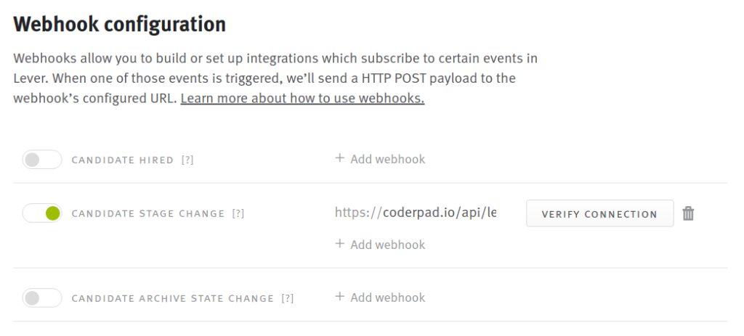Screen dimensions: 744x336
Task: Turn on Candidate Archive State Change toggle
Action: 42,298
